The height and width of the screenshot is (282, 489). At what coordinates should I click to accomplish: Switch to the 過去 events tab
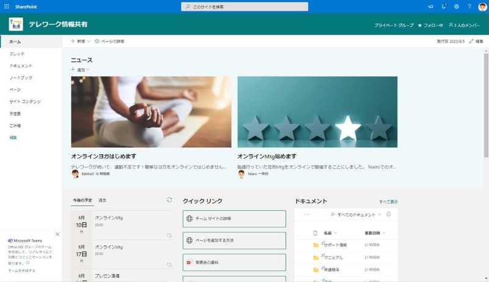[x=102, y=200]
